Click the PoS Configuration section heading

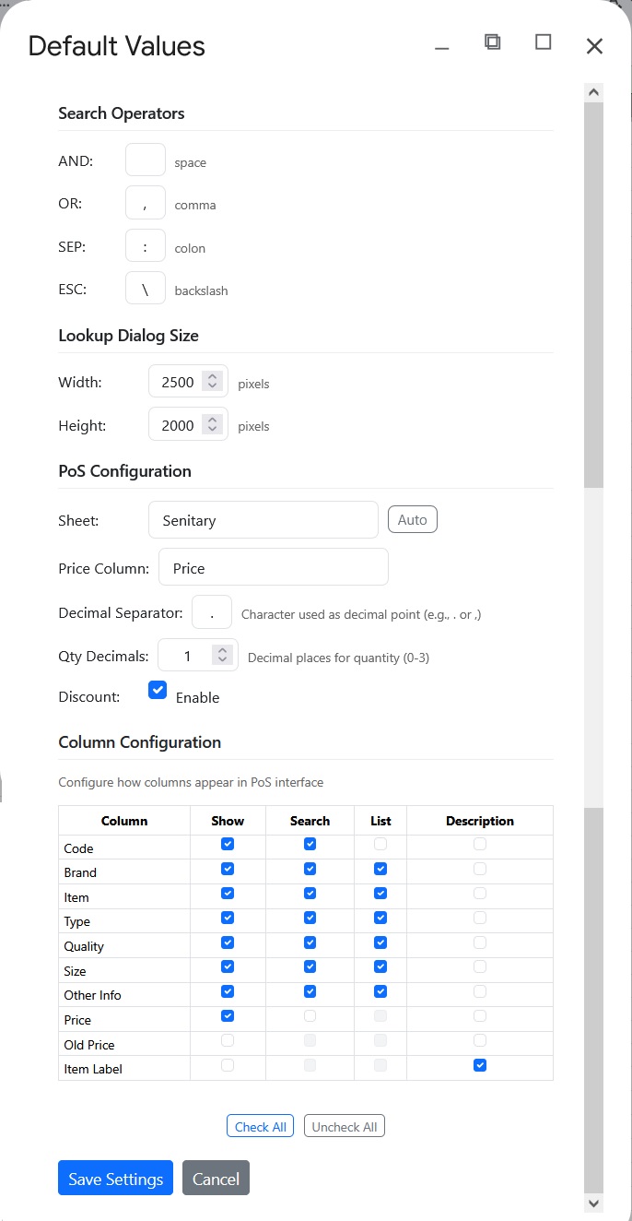click(x=125, y=470)
